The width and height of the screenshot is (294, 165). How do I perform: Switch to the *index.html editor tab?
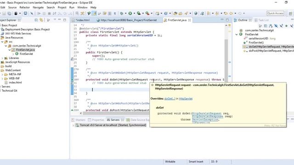83,20
